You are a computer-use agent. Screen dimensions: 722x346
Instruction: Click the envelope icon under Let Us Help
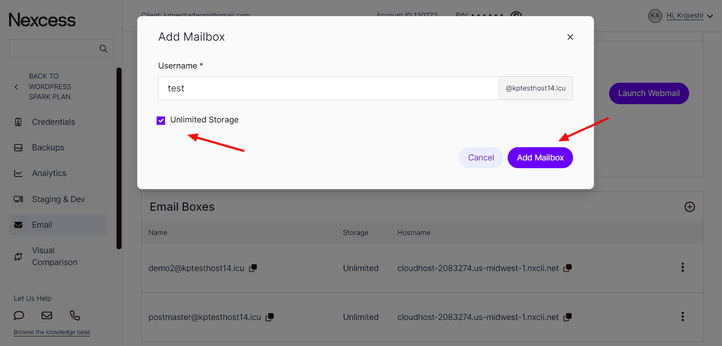[x=47, y=315]
